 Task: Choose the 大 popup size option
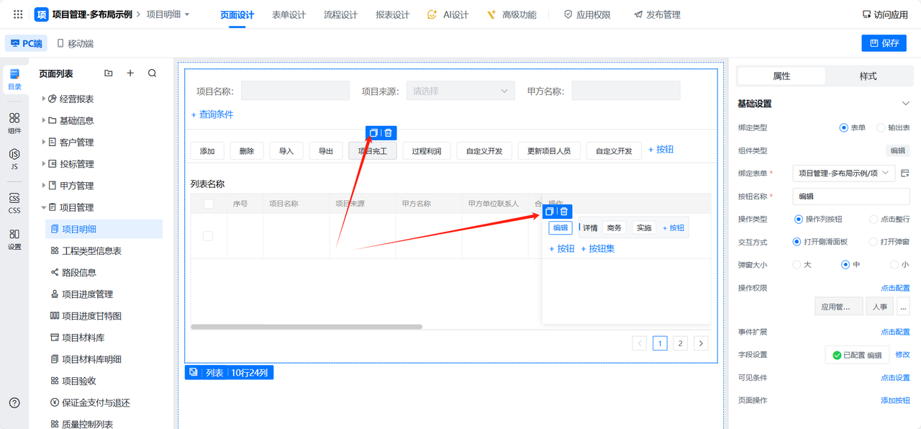[x=797, y=265]
